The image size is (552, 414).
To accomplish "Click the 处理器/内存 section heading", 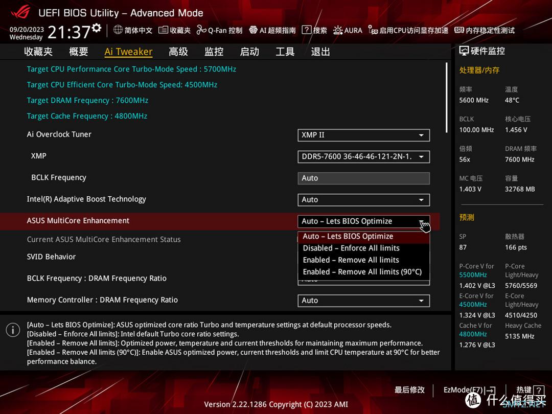I will pos(479,70).
